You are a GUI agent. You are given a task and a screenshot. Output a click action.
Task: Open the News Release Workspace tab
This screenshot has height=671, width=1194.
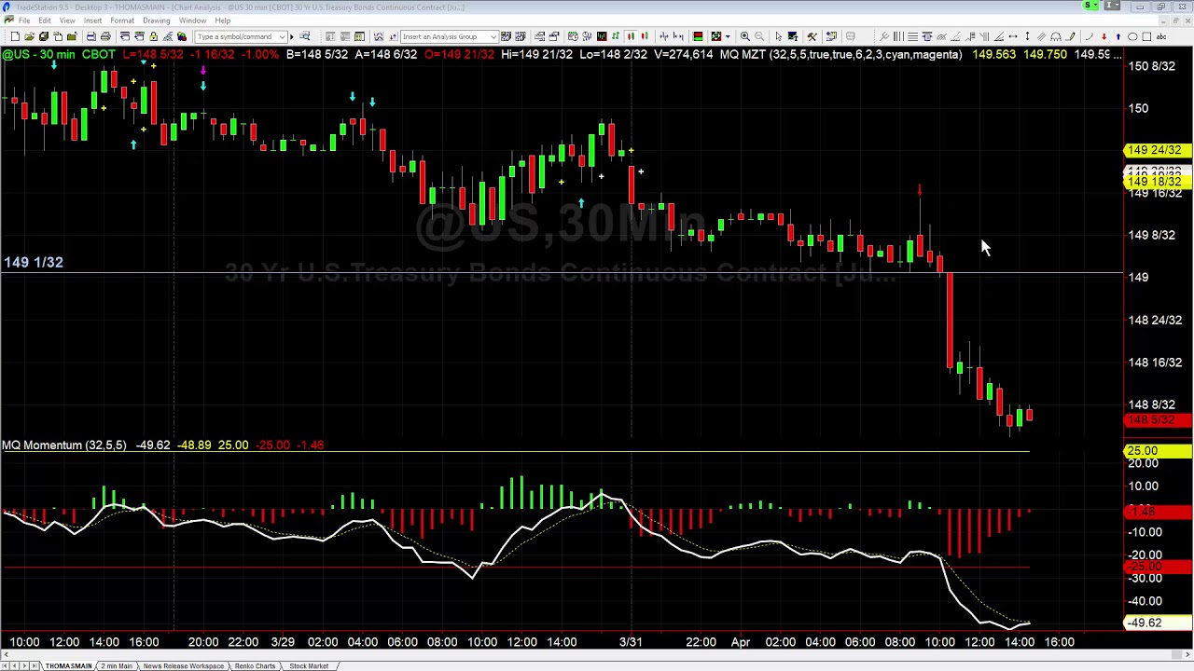183,666
